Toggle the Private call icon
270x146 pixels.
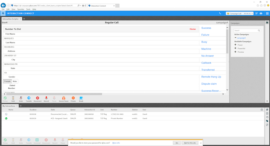[x=73, y=98]
